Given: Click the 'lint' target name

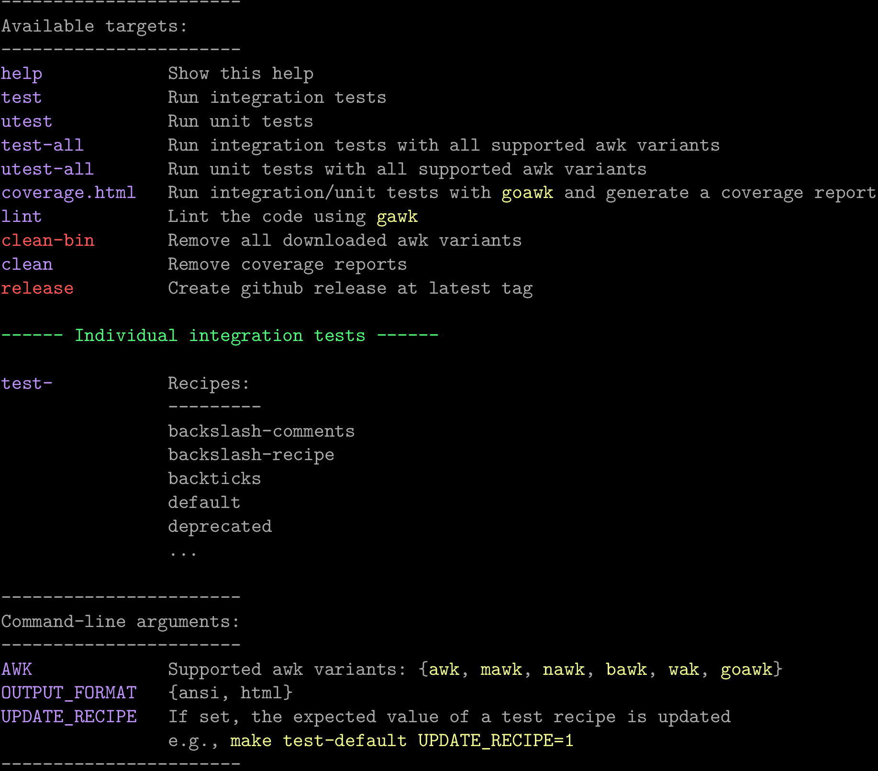Looking at the screenshot, I should 22,217.
